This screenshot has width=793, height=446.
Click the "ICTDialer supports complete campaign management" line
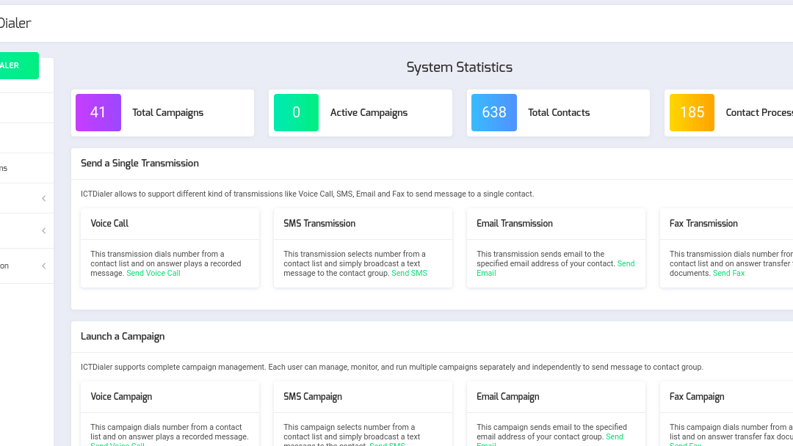tap(392, 368)
